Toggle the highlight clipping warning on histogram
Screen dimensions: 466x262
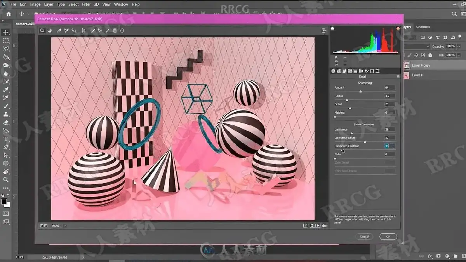(398, 28)
